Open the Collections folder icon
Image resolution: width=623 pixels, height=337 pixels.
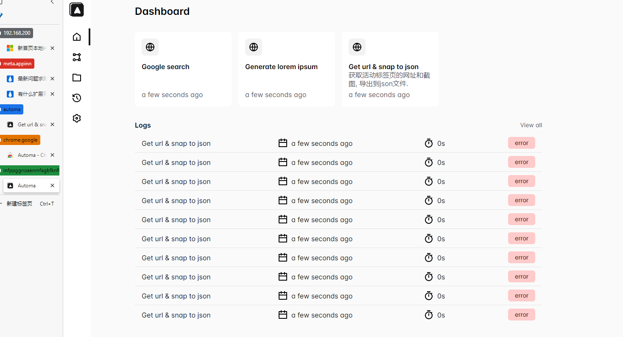click(77, 78)
